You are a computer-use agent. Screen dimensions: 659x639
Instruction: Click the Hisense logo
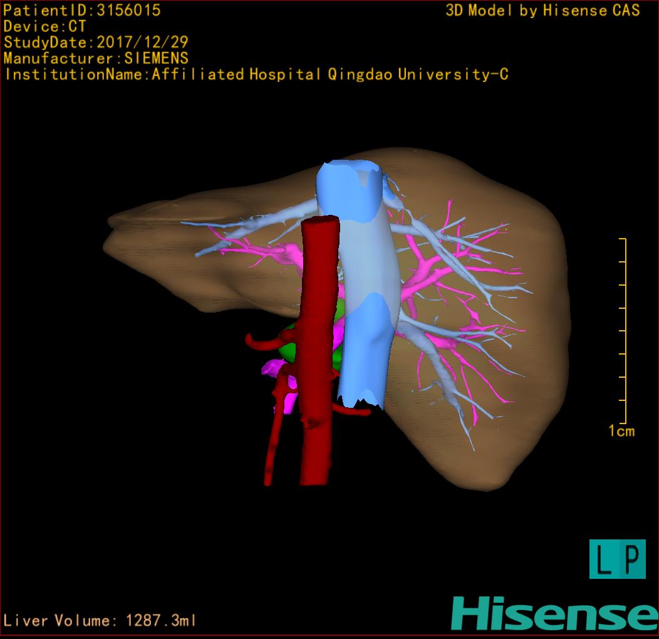[555, 613]
